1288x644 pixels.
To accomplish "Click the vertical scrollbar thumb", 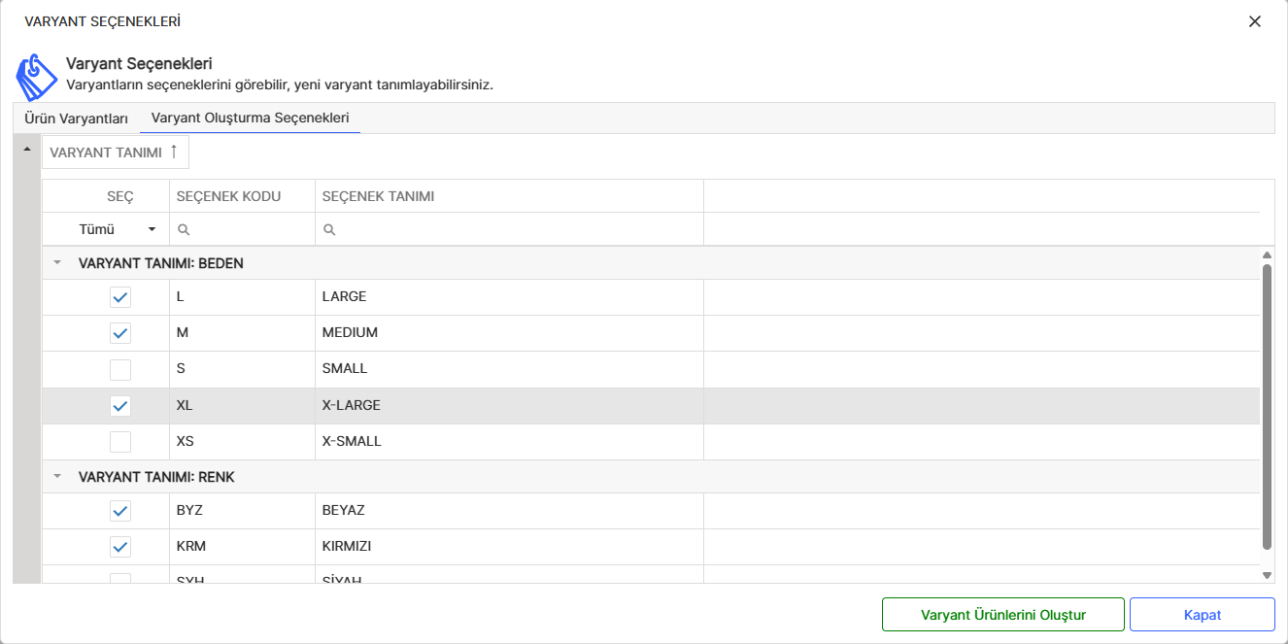I will point(1267,408).
